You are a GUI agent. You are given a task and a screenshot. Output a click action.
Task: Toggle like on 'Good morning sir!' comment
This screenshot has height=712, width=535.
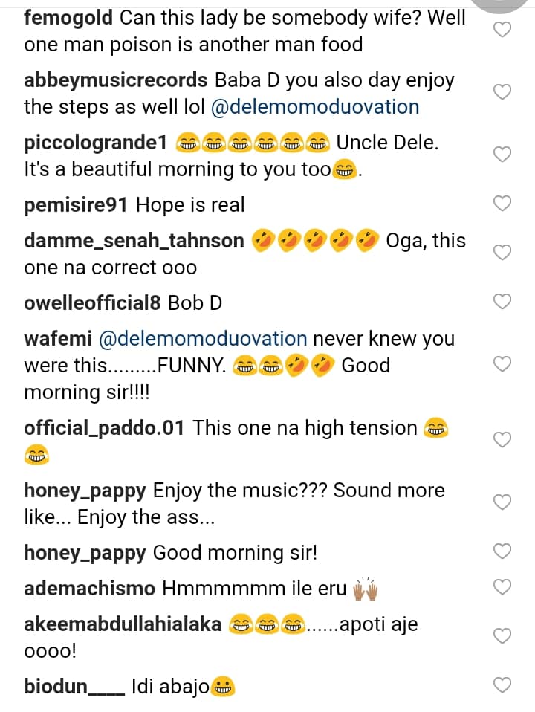pos(503,551)
